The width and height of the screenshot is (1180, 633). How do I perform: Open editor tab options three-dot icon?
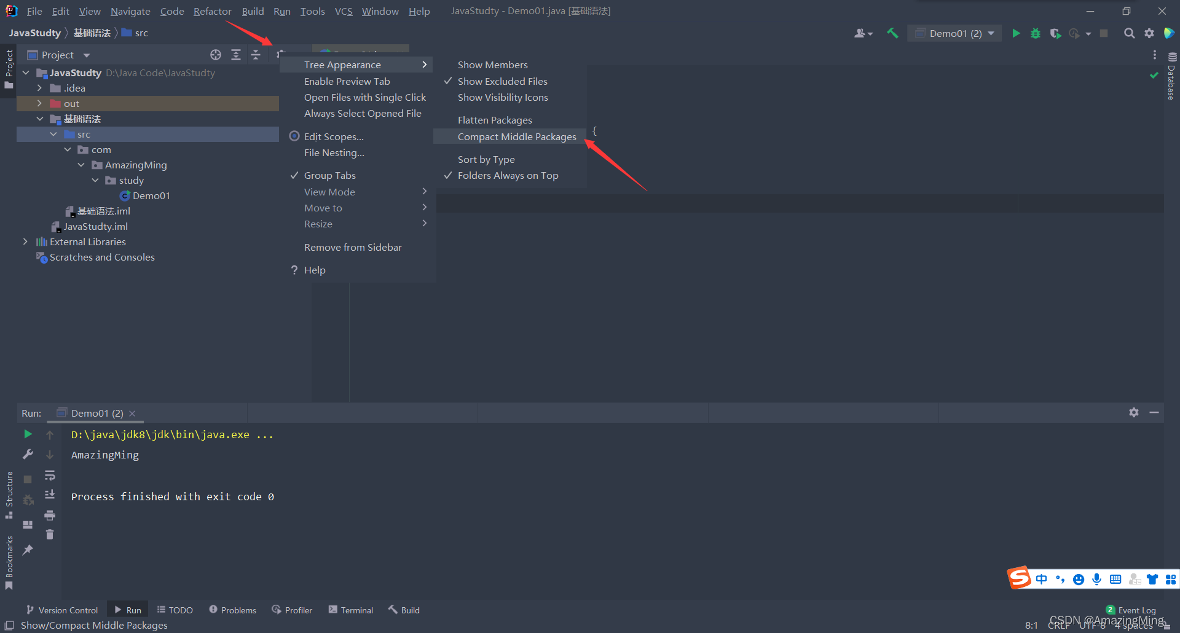click(x=1155, y=55)
